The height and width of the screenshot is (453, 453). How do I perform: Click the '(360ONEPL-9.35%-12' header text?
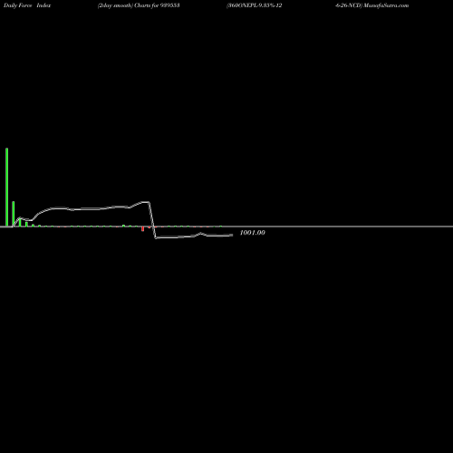click(255, 5)
